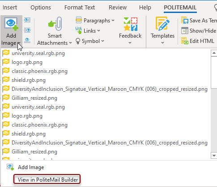This screenshot has height=187, width=217.
Task: Click the Symbol lightbulb icon
Action: (78, 41)
